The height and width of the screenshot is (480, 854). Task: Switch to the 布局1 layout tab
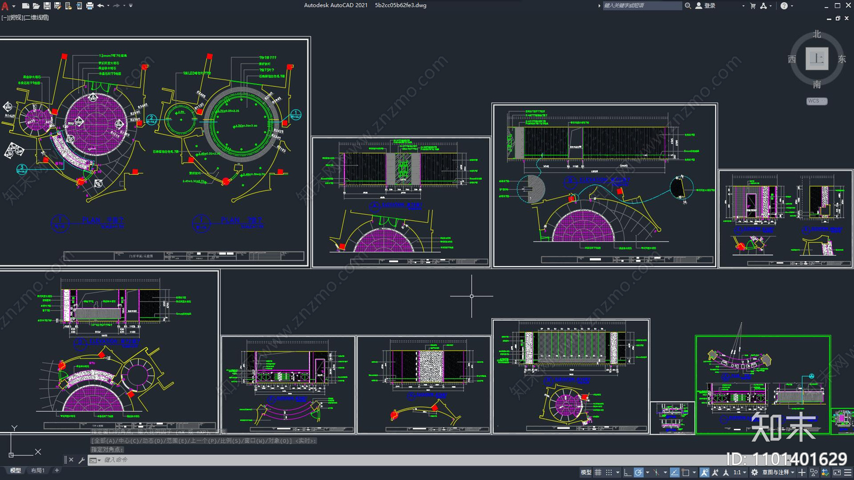tap(37, 470)
